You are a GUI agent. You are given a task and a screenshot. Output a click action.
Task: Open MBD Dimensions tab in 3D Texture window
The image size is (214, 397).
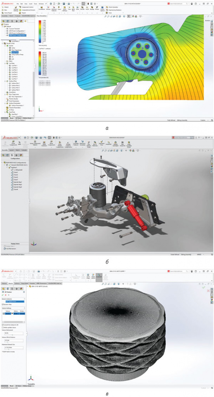[x=41, y=283]
